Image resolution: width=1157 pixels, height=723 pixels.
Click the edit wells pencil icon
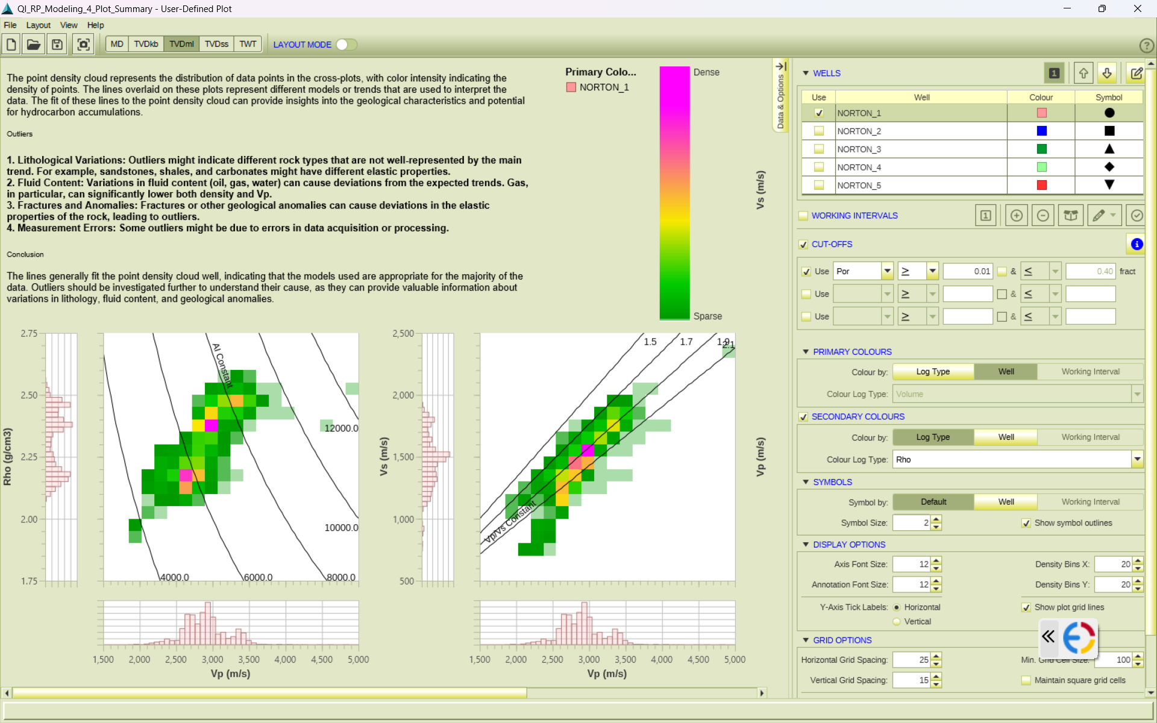tap(1137, 73)
